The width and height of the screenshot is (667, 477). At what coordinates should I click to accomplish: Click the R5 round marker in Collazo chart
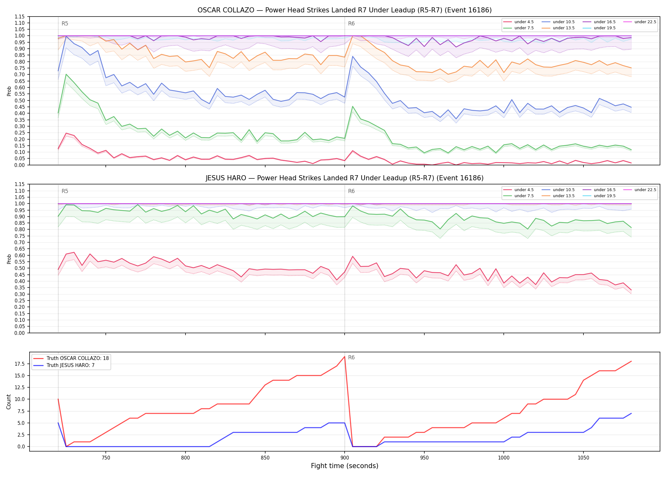click(x=65, y=24)
